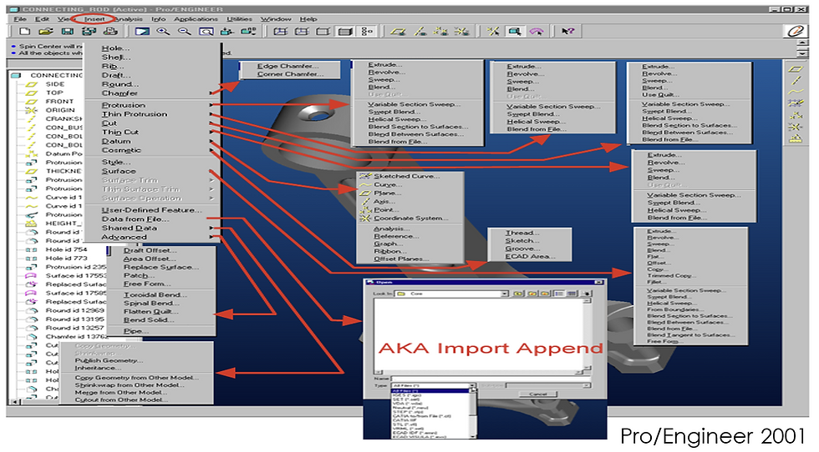
Task: Open the Window menu
Action: 276,19
